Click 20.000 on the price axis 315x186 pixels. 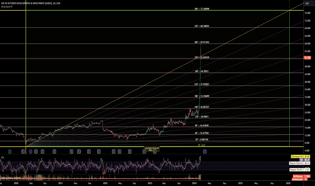point(308,120)
